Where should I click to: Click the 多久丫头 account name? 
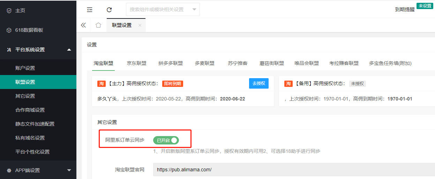coord(107,99)
